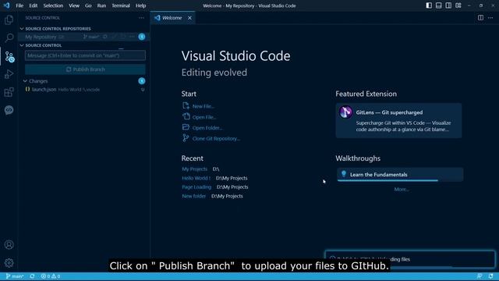Collapse the Source Control Repositories section
This screenshot has width=499, height=281.
point(22,29)
